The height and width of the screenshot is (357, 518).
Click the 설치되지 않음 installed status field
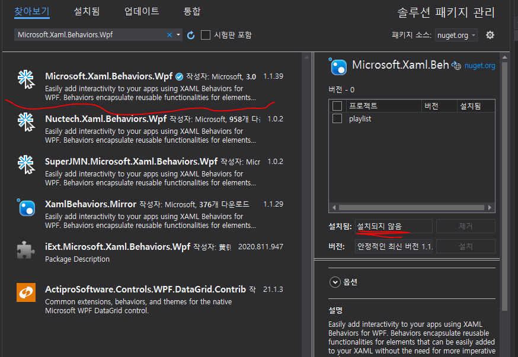pos(394,226)
